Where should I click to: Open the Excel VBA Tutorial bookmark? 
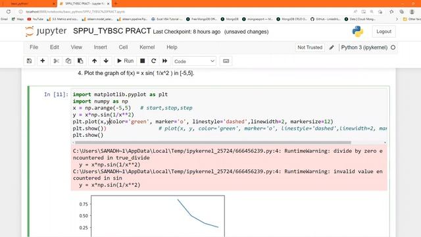pos(166,19)
